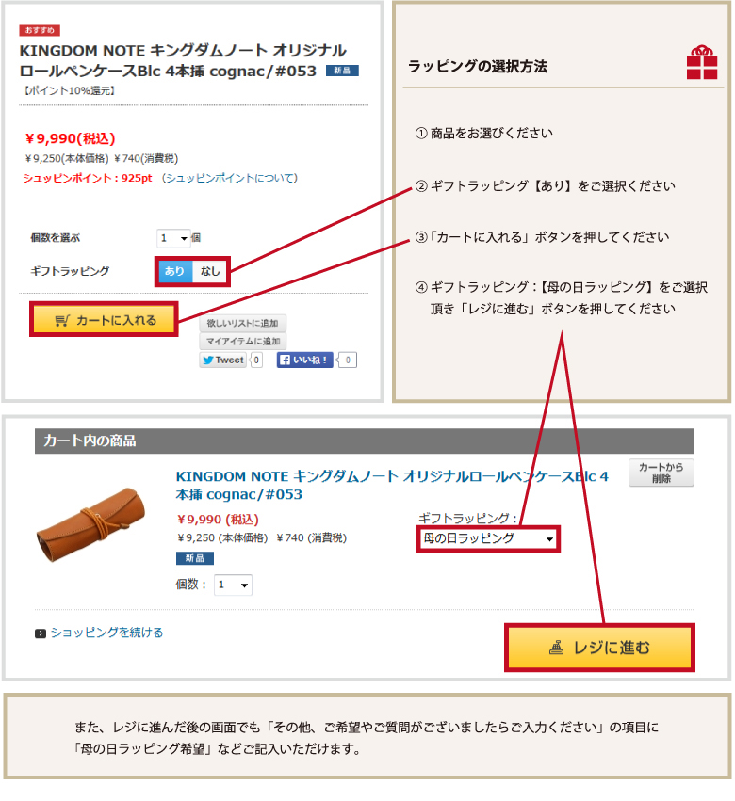Click the blue 新品 badge beside product title
Image resolution: width=735 pixels, height=801 pixels.
[342, 71]
